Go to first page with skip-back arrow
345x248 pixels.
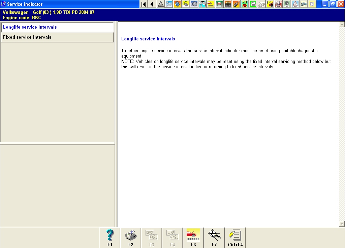tap(144, 4)
